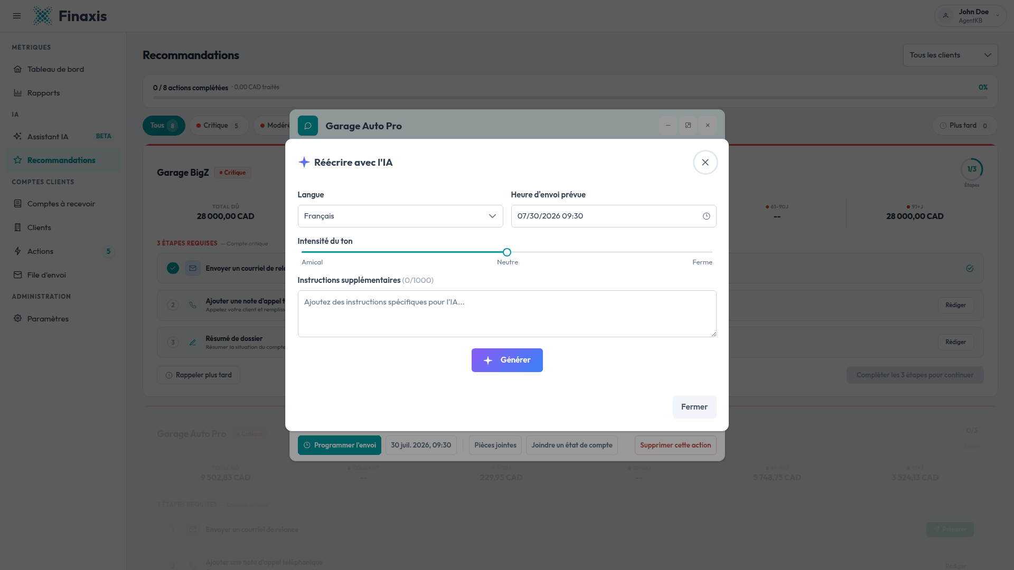Click the clock icon in Heure d'envoi field

pos(706,216)
